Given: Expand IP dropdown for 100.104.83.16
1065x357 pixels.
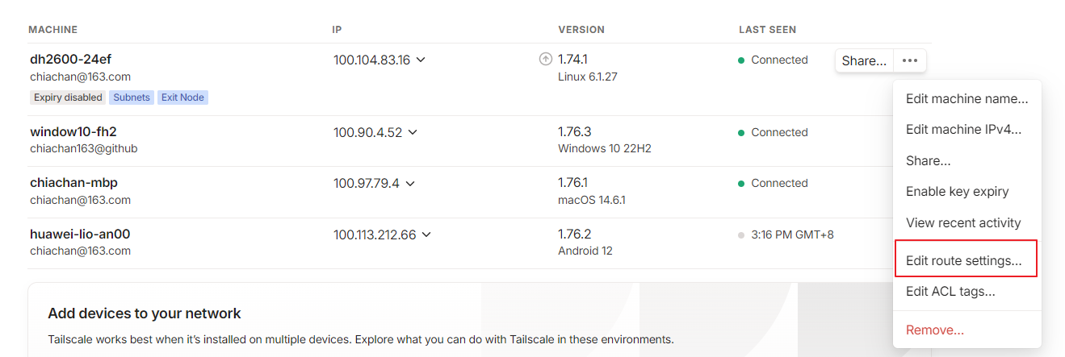Looking at the screenshot, I should tap(420, 60).
